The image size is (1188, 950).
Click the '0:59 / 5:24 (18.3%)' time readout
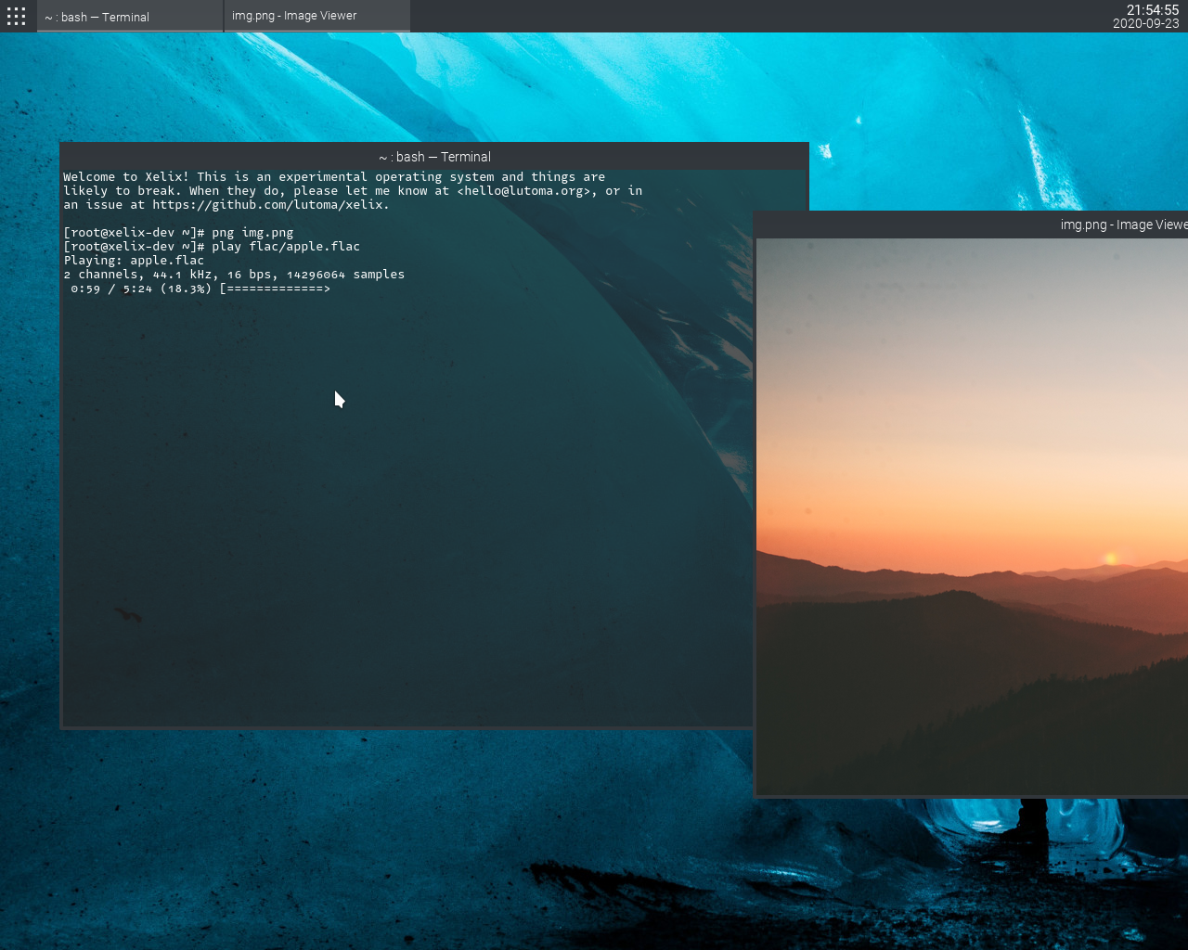(x=141, y=289)
